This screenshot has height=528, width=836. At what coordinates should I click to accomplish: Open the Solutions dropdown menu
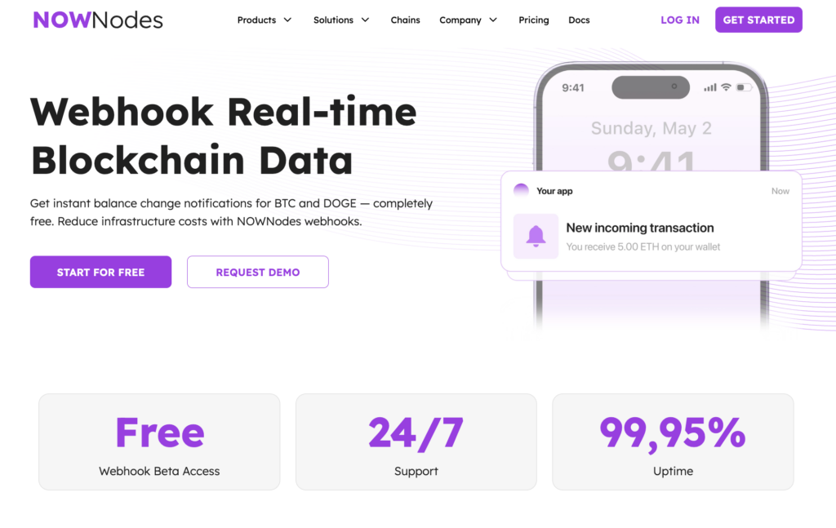pyautogui.click(x=340, y=20)
